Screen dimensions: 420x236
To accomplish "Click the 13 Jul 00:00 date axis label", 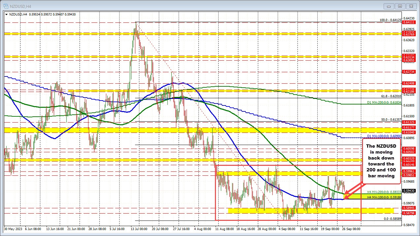I will [138, 229].
